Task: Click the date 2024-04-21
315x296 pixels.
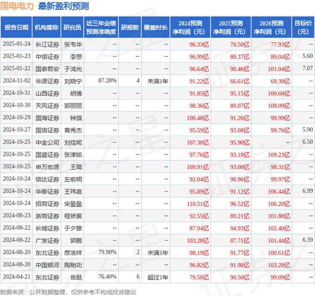Action: coord(17,277)
